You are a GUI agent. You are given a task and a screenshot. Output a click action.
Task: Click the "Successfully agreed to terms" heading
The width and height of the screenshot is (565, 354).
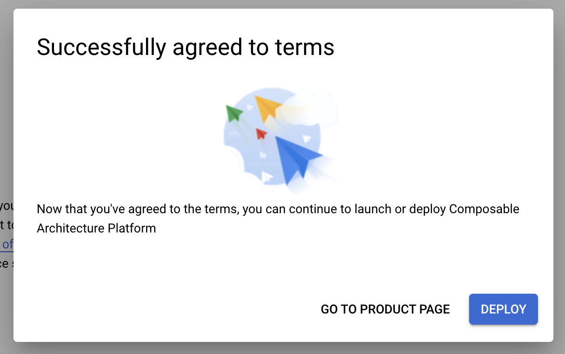[x=186, y=48]
